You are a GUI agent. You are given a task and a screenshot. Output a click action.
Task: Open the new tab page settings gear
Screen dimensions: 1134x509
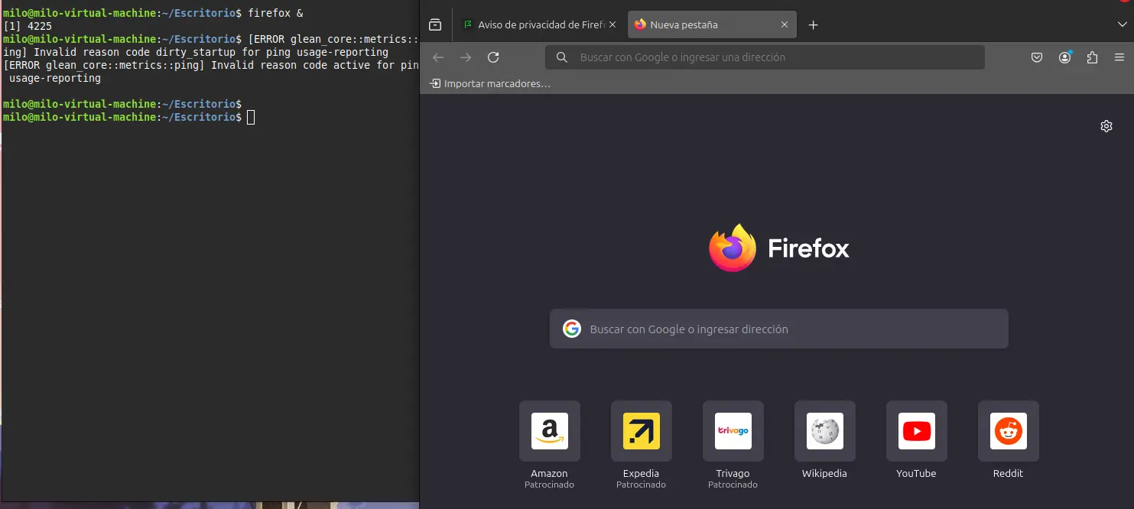click(1106, 126)
